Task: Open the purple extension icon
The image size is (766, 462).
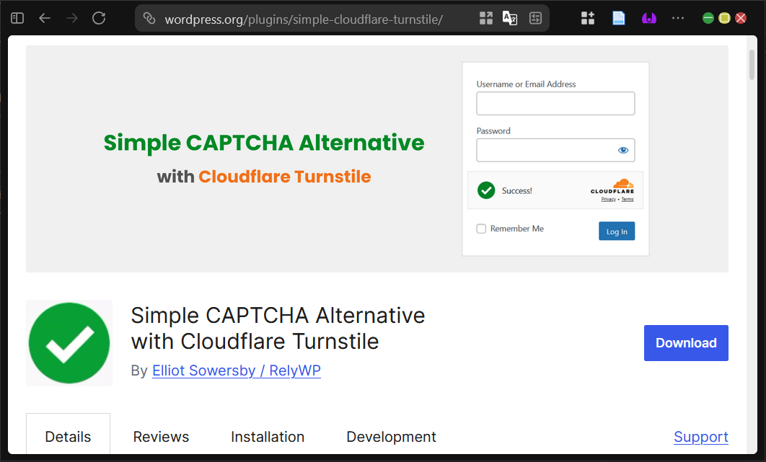Action: point(648,18)
